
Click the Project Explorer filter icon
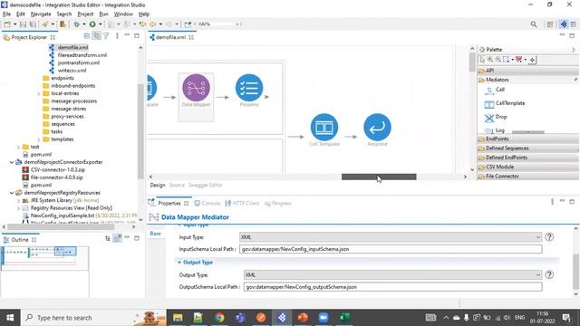106,36
